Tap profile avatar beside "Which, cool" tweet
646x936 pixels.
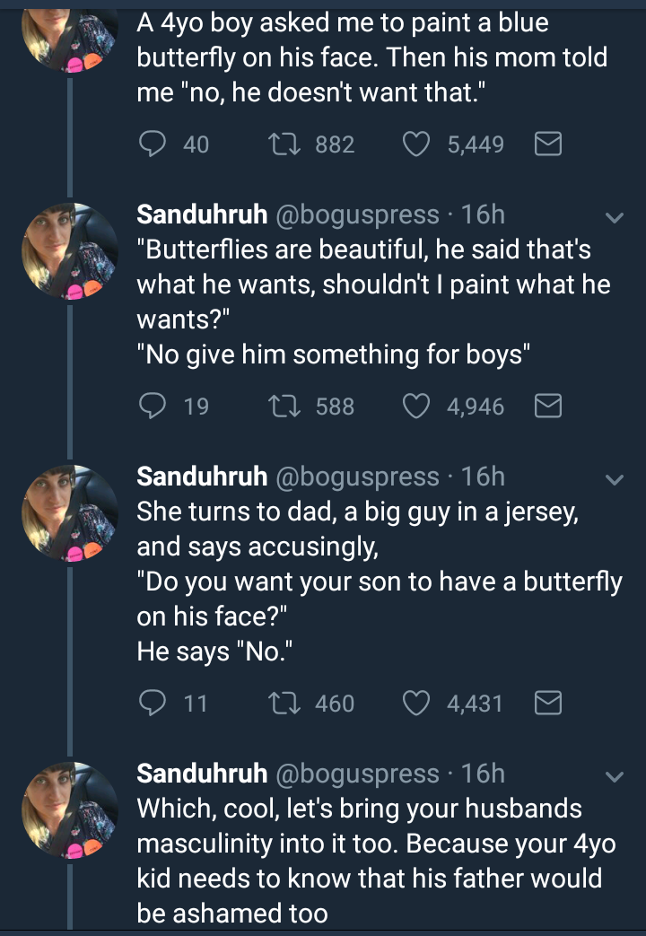pos(70,809)
